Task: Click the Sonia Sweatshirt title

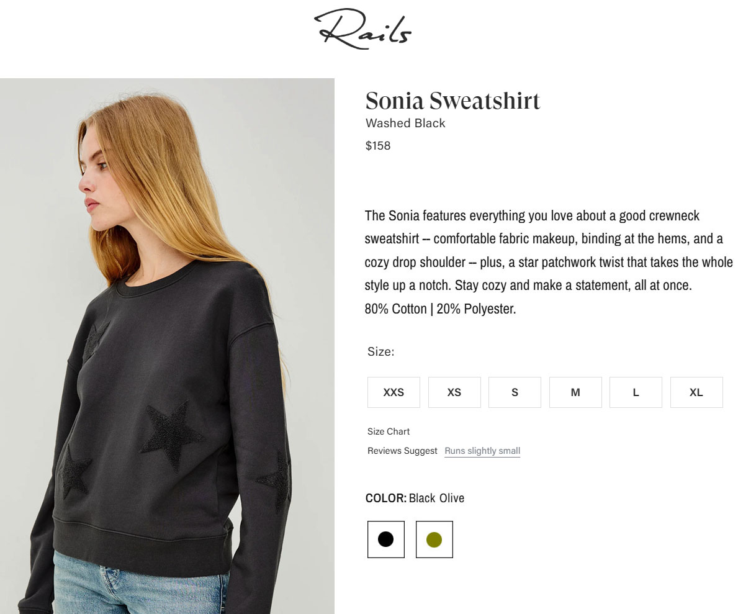Action: point(452,101)
